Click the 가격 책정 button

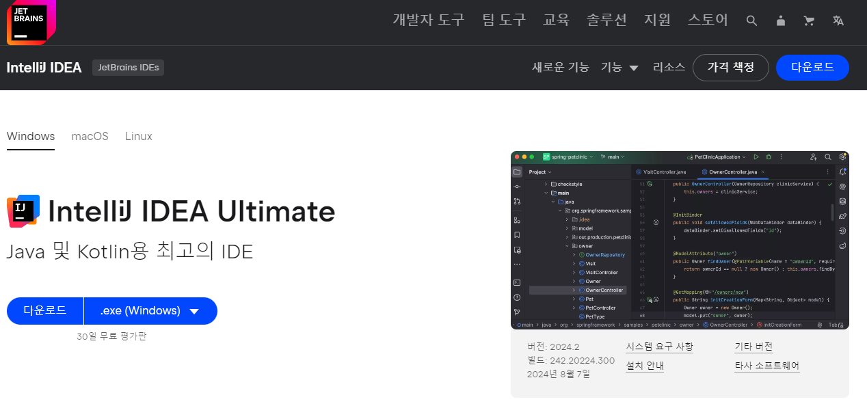pyautogui.click(x=730, y=68)
